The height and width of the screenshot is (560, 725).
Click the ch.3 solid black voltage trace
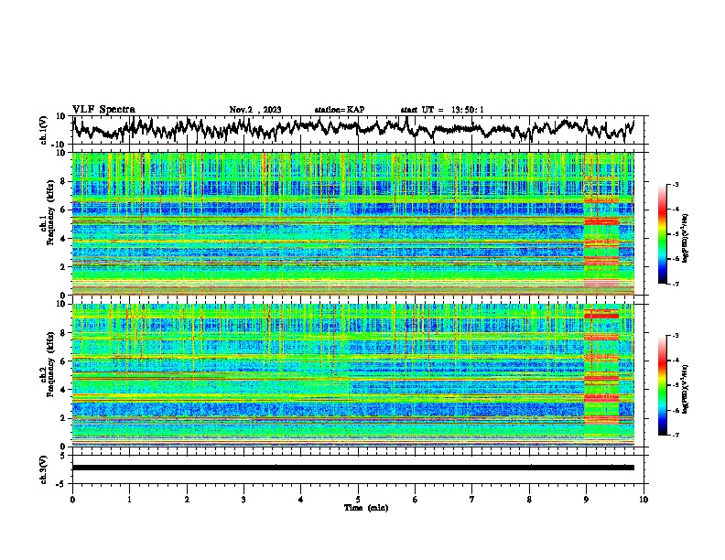pyautogui.click(x=353, y=468)
